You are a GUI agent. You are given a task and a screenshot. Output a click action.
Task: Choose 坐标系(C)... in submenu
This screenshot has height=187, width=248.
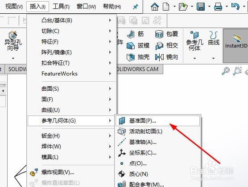(x=158, y=153)
